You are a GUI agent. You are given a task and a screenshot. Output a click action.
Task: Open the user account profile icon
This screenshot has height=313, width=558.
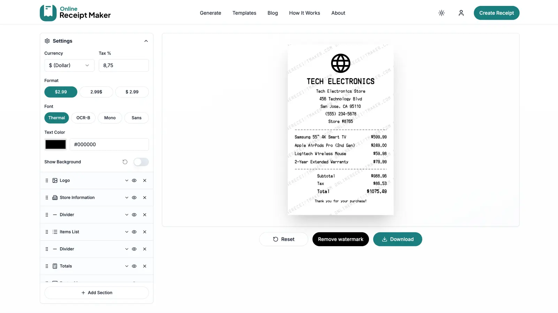coord(461,13)
